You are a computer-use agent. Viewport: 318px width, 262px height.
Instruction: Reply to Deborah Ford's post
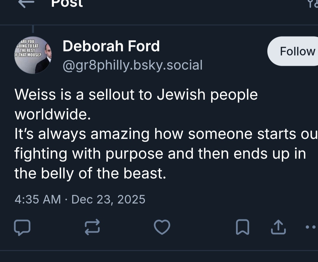[x=22, y=228]
